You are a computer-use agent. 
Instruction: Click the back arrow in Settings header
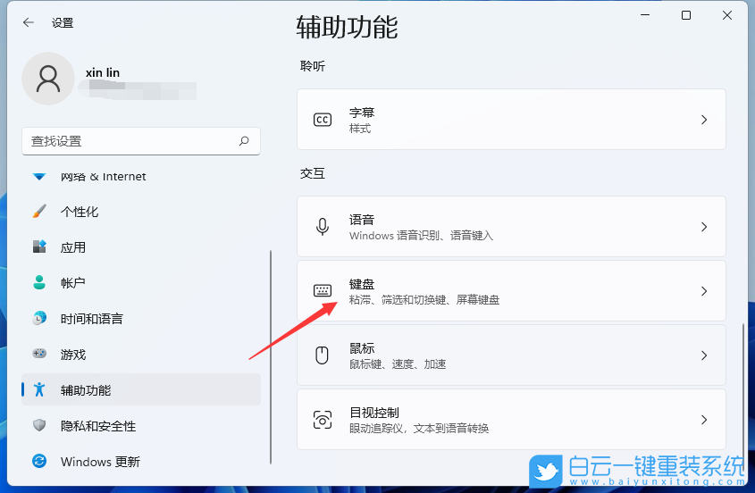click(29, 22)
